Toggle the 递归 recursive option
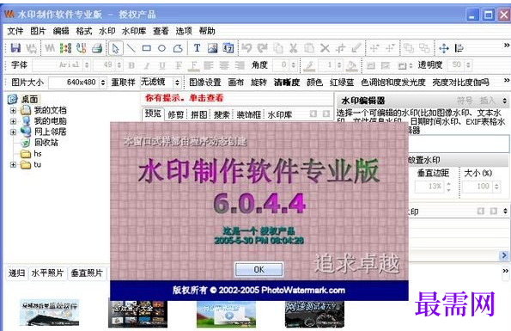511x331 pixels. (x=16, y=273)
